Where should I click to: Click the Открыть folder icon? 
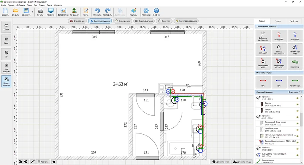[16, 12]
